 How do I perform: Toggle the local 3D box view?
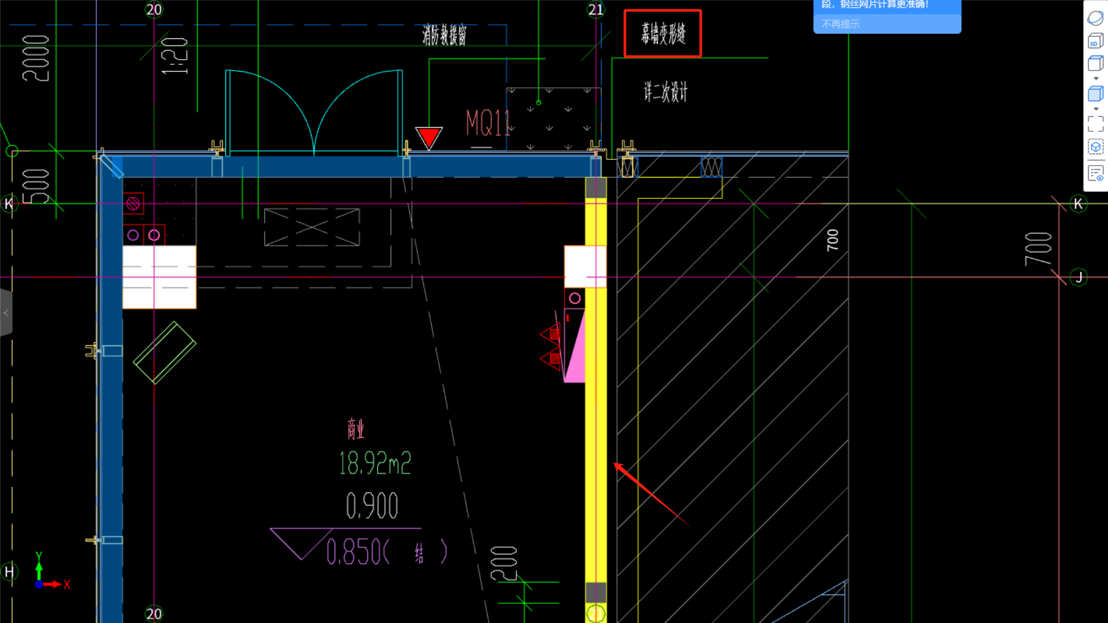(1096, 147)
